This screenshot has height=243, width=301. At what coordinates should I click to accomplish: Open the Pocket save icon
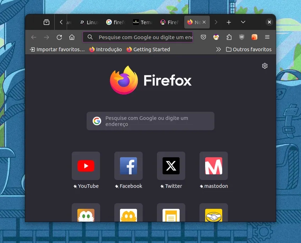pos(203,37)
